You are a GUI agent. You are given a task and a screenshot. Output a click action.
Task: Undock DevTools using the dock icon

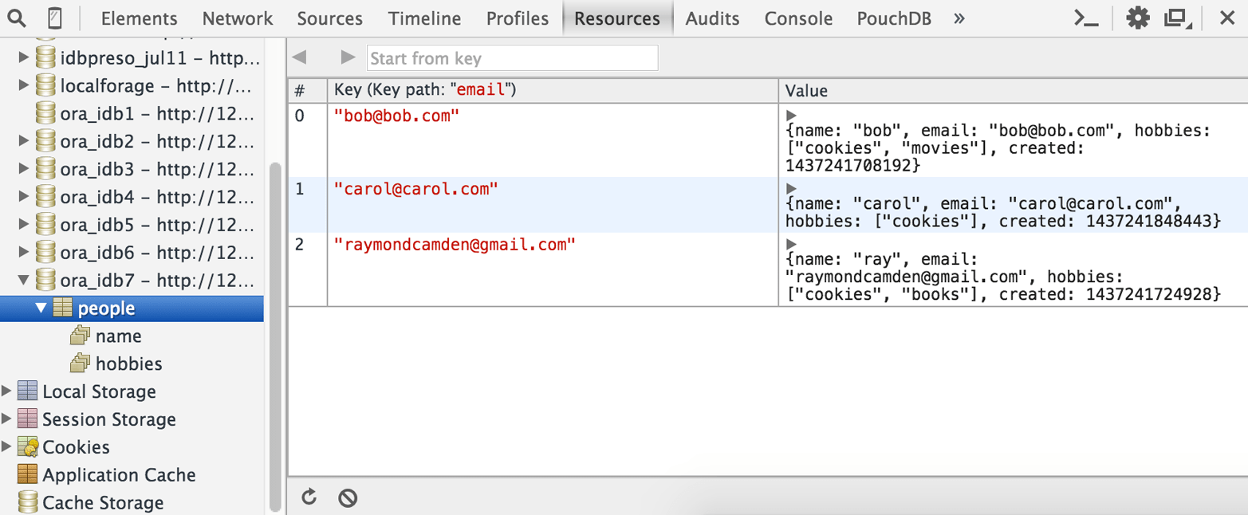1178,17
